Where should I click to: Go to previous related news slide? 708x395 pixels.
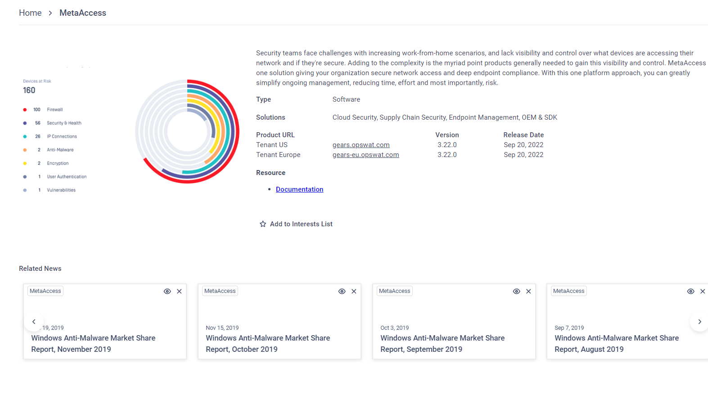(x=34, y=322)
